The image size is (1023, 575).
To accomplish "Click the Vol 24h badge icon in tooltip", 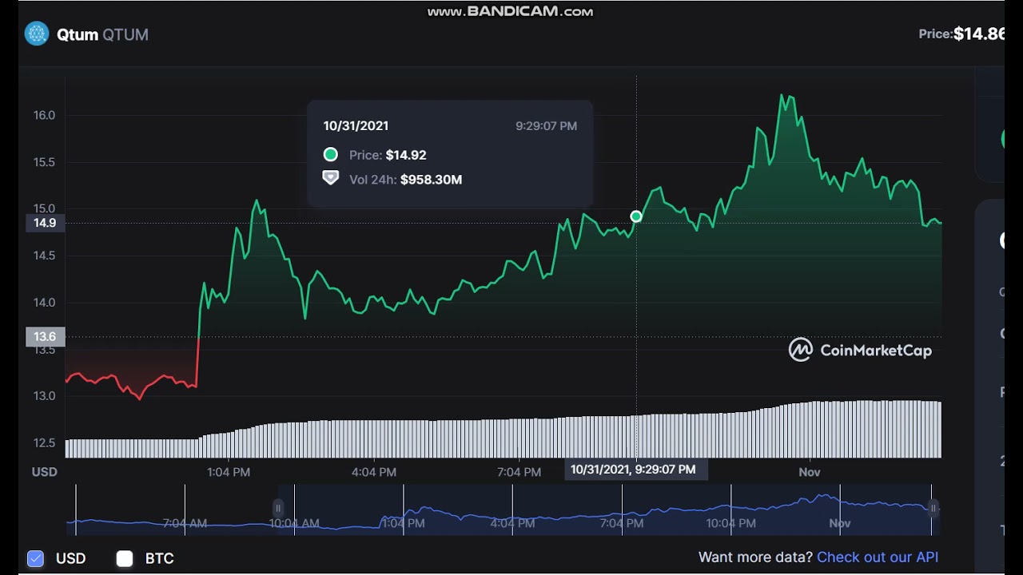I will [x=330, y=179].
